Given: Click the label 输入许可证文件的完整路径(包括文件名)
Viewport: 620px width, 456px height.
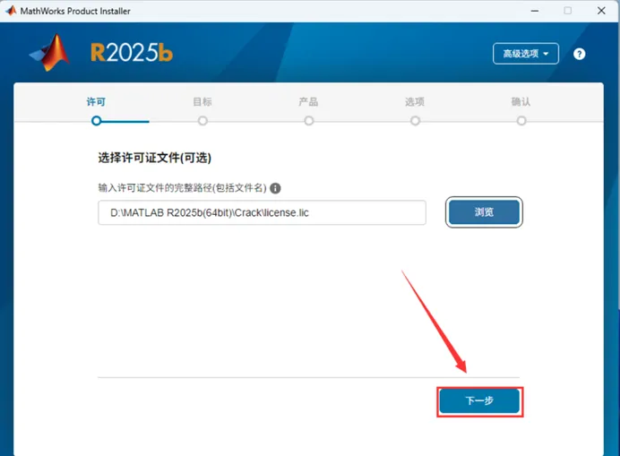Looking at the screenshot, I should coord(182,188).
